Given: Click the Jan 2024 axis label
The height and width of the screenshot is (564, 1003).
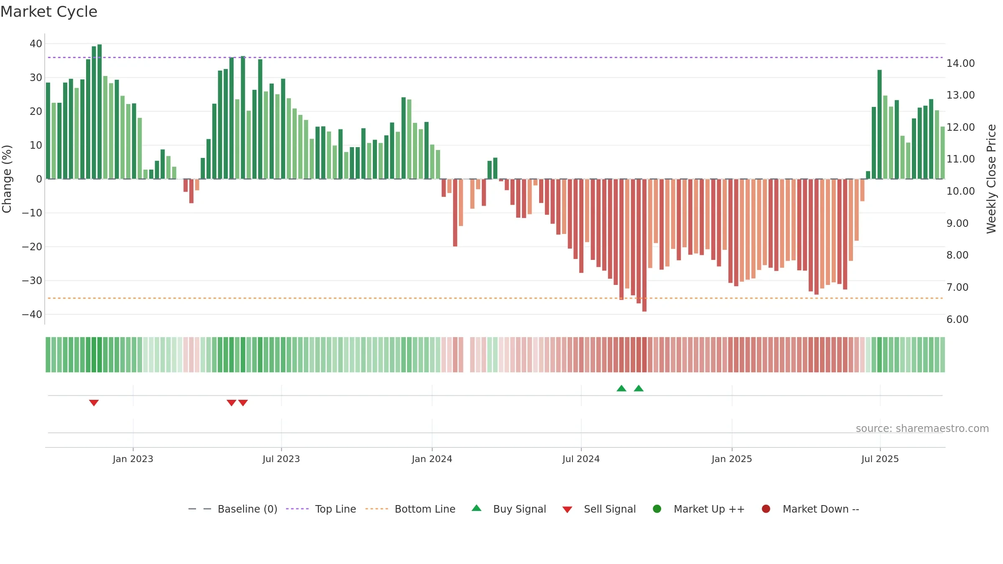Looking at the screenshot, I should point(432,459).
